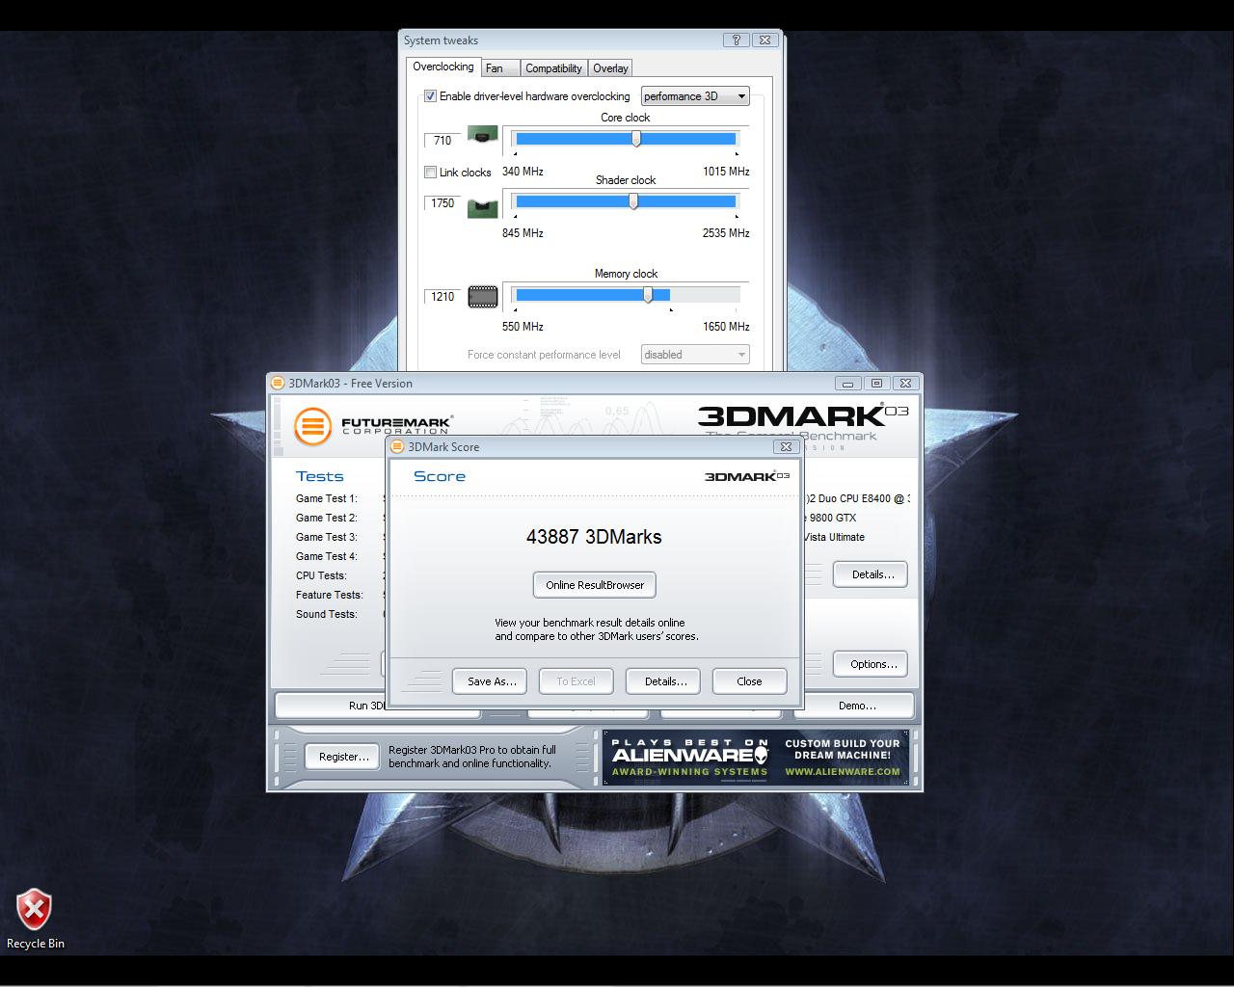Click the Game Test 1 label
1234x987 pixels.
tap(327, 498)
